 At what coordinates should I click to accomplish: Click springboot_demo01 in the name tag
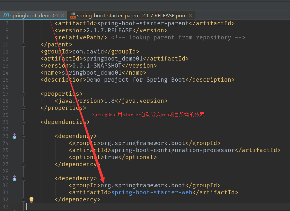tap(92, 73)
